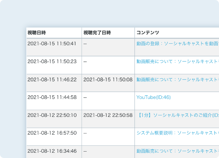The image size is (219, 158).
Task: Open 動画販売について link from 11:50:23 row
Action: [178, 61]
